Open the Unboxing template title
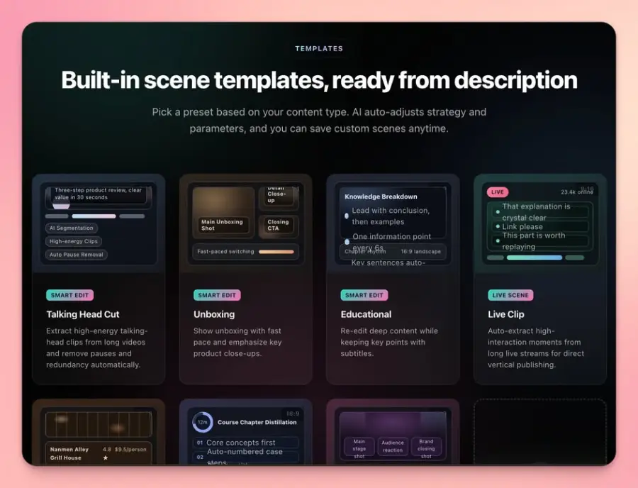This screenshot has width=638, height=488. [x=214, y=314]
